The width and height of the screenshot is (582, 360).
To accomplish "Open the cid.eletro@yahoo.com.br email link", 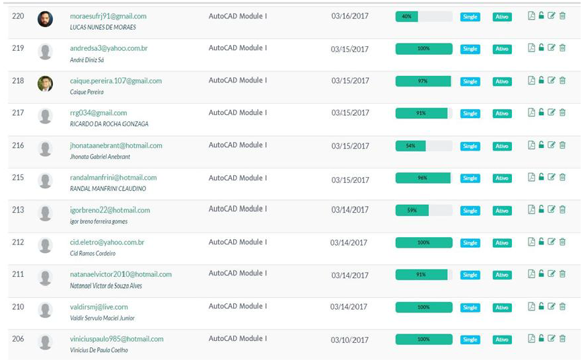I will (x=107, y=242).
